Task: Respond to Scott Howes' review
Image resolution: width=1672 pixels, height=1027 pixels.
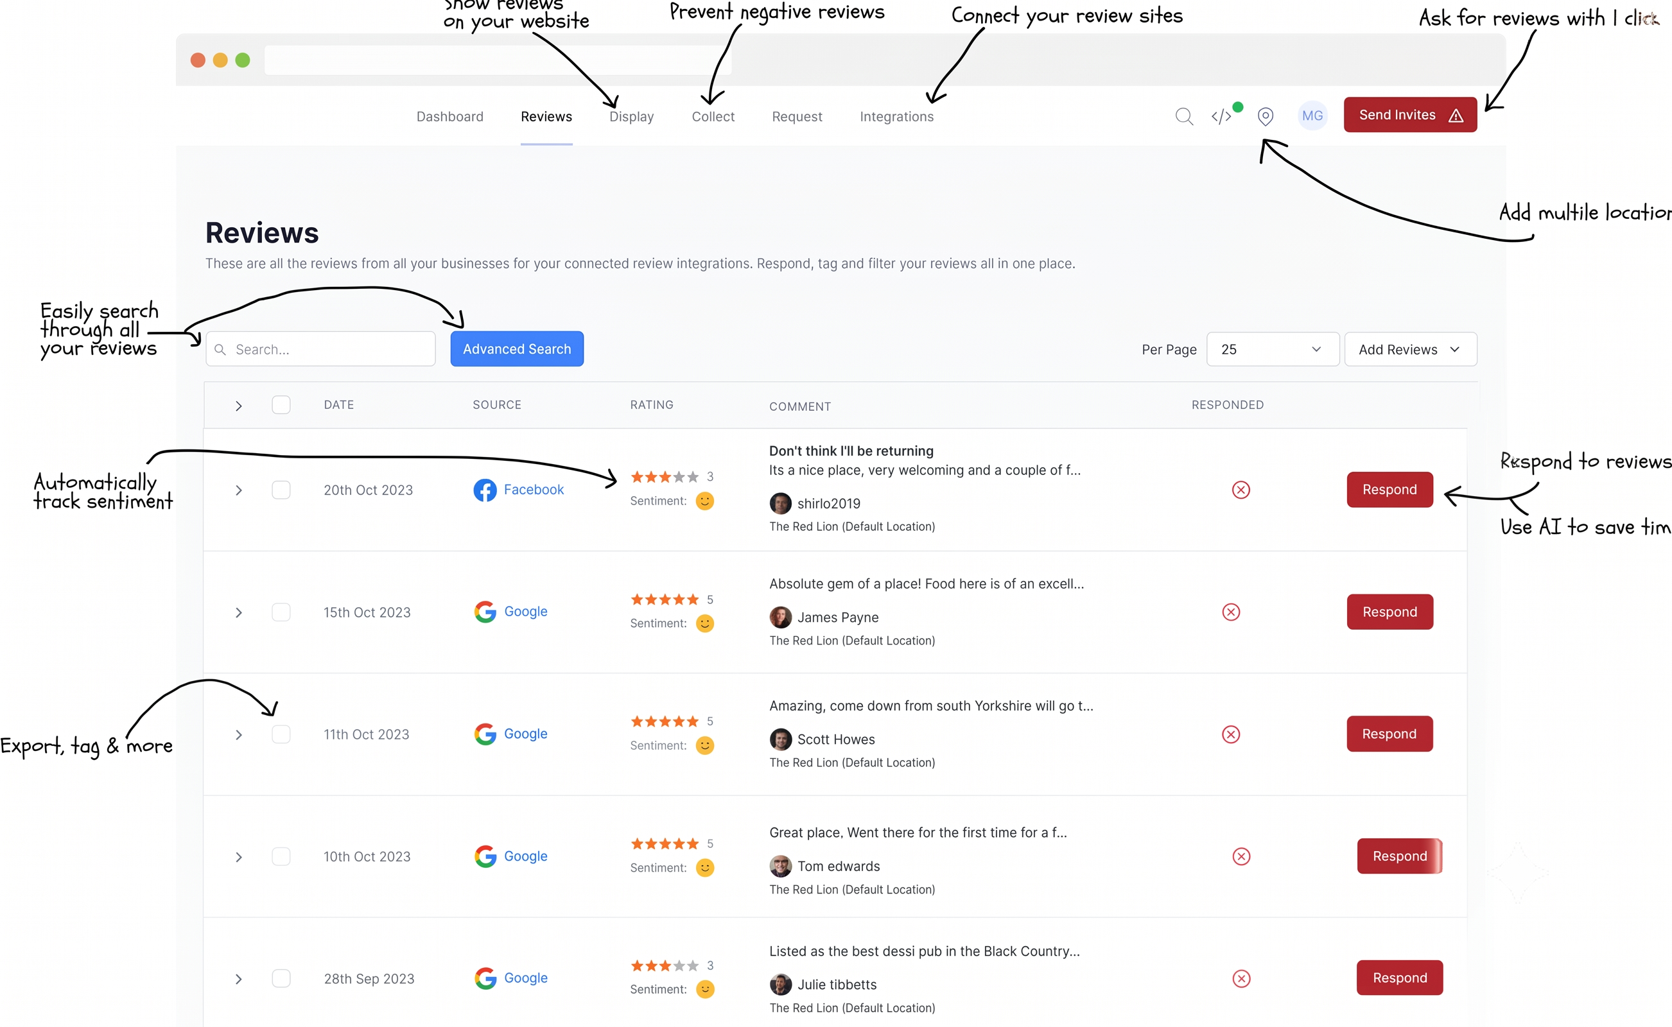Action: pyautogui.click(x=1389, y=734)
